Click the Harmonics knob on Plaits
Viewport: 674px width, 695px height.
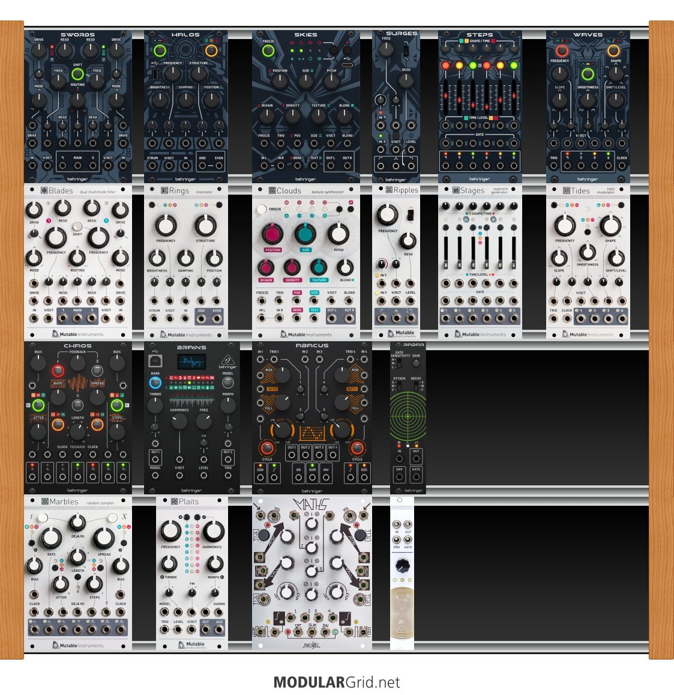(213, 531)
